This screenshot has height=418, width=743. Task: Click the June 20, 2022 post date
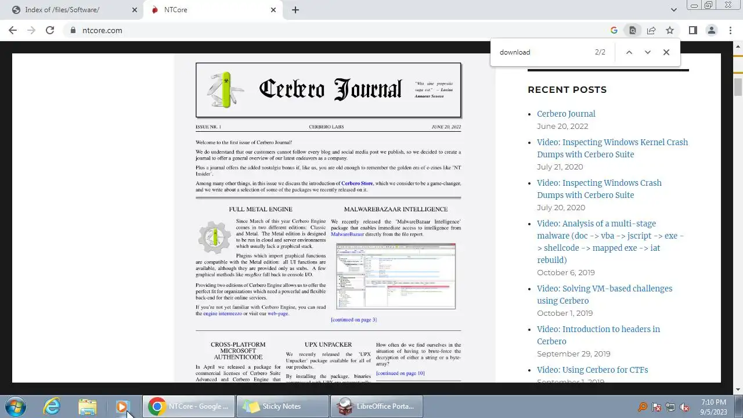coord(562,126)
